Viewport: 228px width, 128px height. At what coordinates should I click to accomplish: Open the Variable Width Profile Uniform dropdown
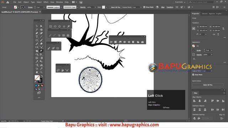pos(61,7)
